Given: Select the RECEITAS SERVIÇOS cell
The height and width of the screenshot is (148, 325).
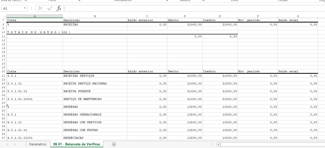Looking at the screenshot, I should pos(95,76).
